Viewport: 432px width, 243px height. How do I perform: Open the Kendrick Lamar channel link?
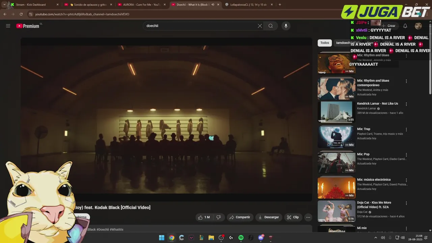(x=367, y=109)
